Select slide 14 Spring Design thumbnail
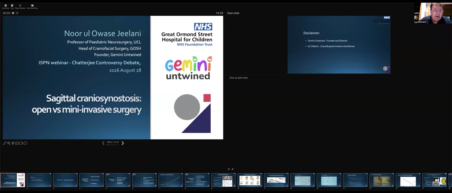 [355, 180]
